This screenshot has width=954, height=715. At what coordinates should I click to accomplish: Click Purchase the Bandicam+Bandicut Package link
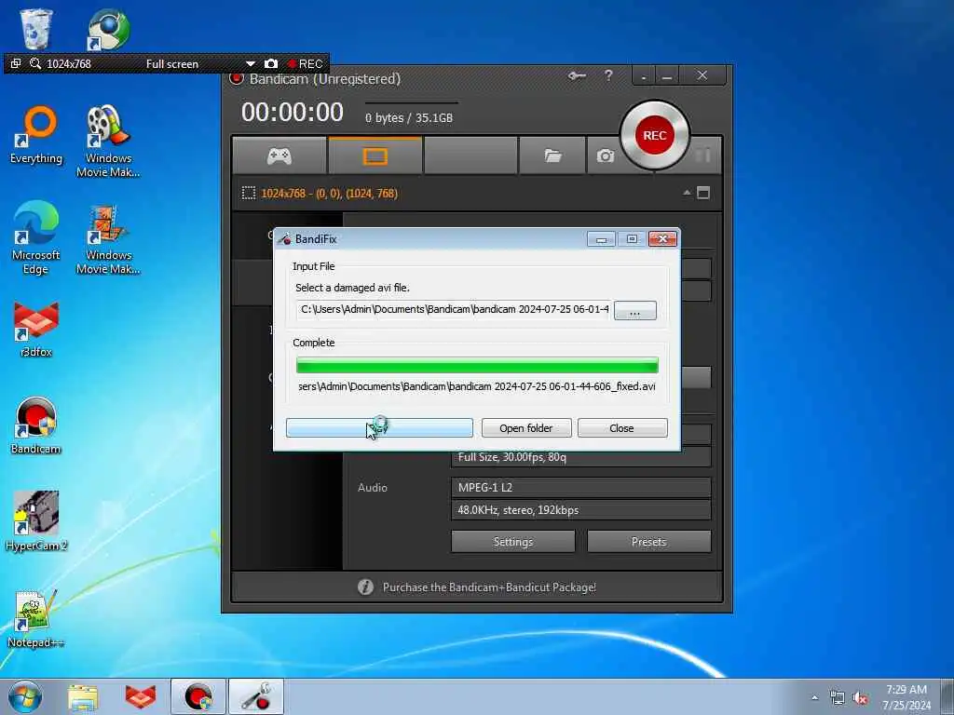click(489, 587)
